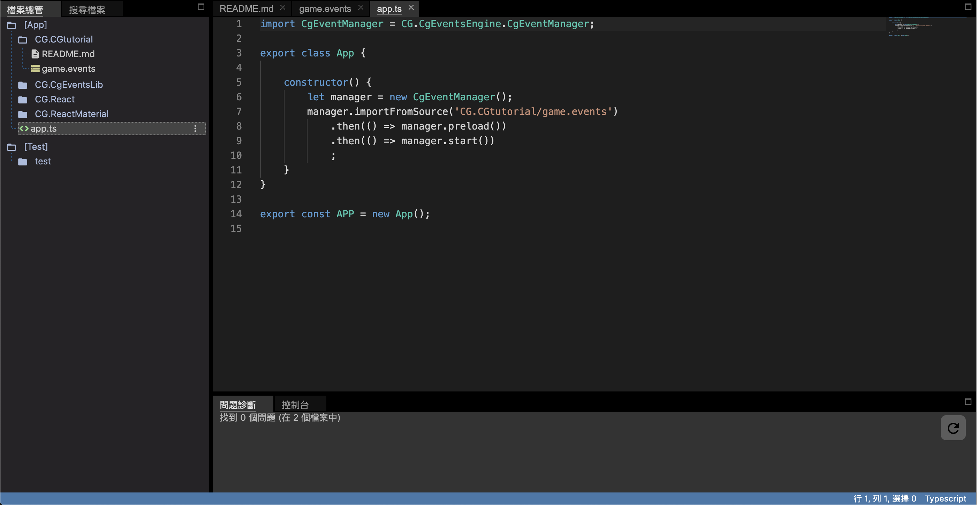Maximize the diagnostics bottom panel square icon
Image resolution: width=977 pixels, height=505 pixels.
[x=968, y=402]
